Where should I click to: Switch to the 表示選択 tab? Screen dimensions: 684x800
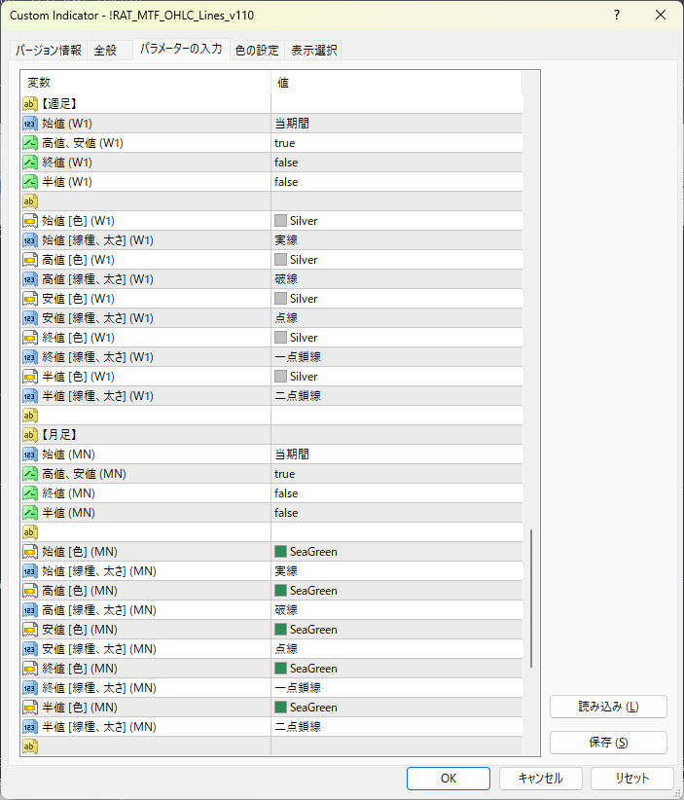pos(314,51)
